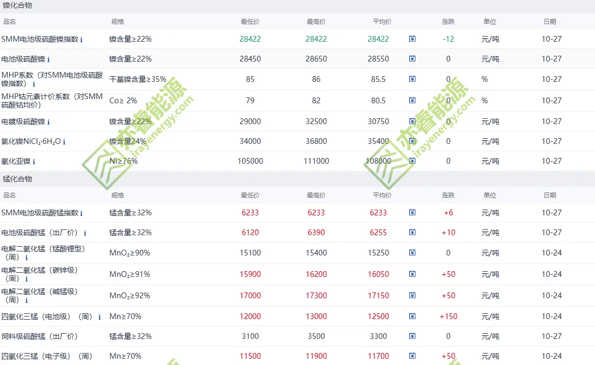Click 平均价 column header in nickel table

click(382, 22)
